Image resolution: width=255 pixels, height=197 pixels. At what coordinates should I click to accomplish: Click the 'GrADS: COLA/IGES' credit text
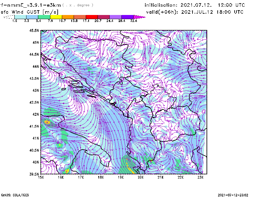pos(15,195)
